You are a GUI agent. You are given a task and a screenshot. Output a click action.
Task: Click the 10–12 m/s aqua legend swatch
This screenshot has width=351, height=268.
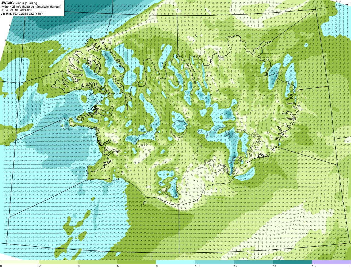[x=214, y=262]
